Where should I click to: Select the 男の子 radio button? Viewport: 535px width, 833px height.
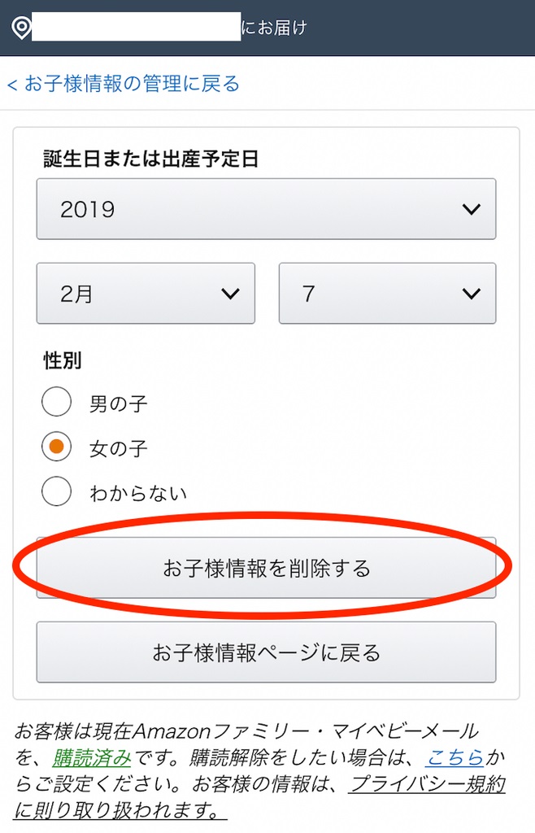pos(56,402)
